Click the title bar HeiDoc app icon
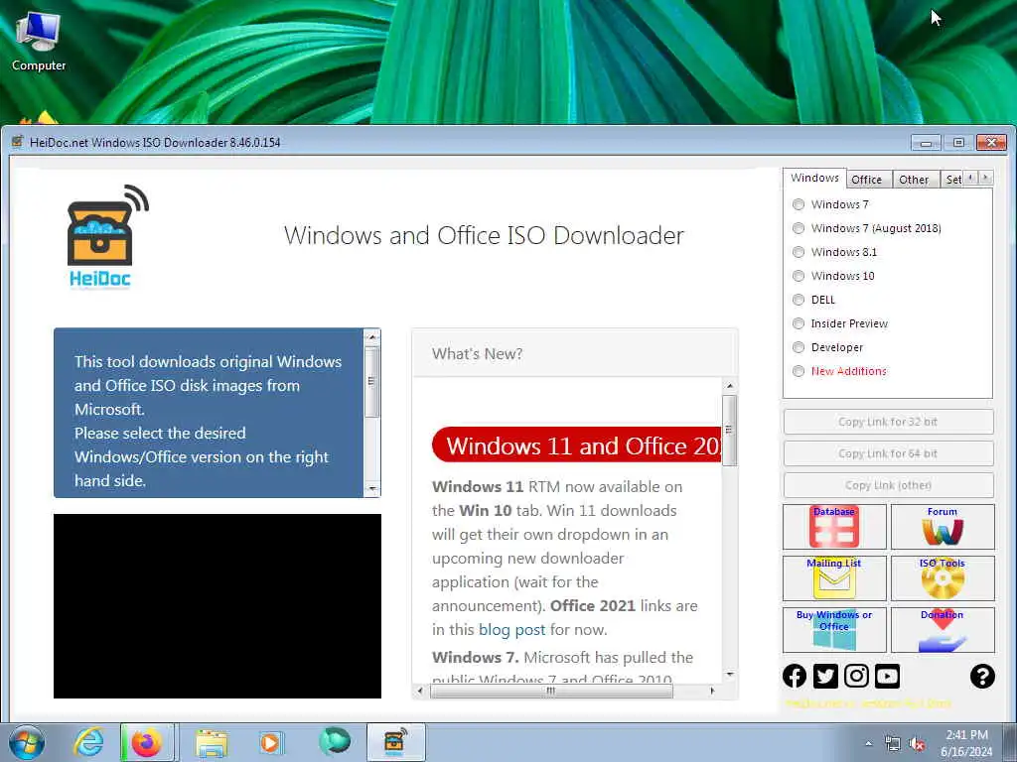The image size is (1017, 762). pyautogui.click(x=18, y=142)
